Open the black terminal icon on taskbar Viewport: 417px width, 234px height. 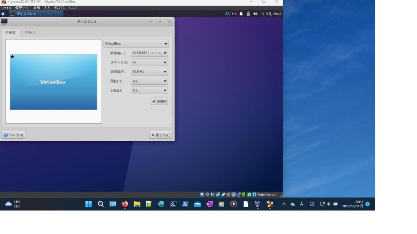[x=173, y=204]
